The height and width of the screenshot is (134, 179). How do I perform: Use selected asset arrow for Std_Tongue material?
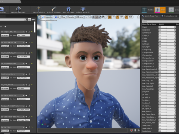(x=26, y=32)
